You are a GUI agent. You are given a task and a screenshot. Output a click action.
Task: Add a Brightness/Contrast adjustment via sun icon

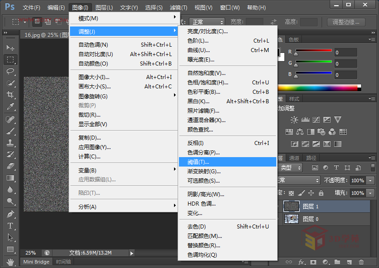(294, 120)
